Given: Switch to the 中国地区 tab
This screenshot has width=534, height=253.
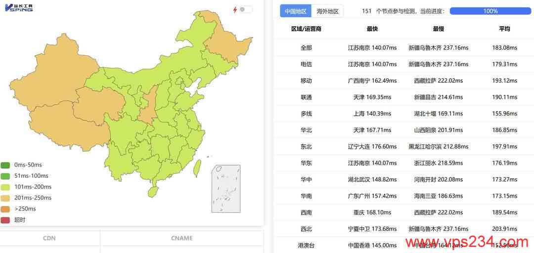Looking at the screenshot, I should click(296, 11).
